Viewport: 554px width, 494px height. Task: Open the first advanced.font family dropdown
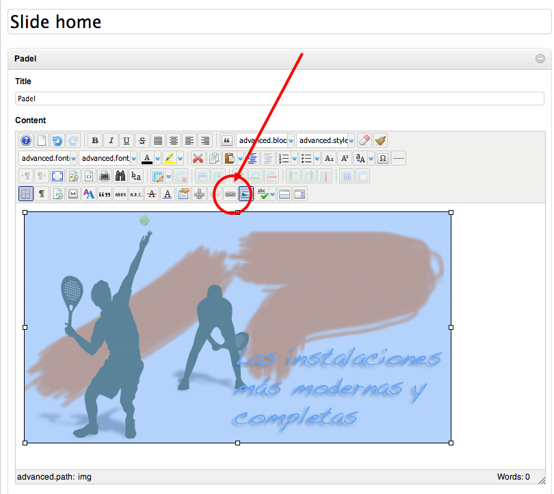pyautogui.click(x=48, y=158)
